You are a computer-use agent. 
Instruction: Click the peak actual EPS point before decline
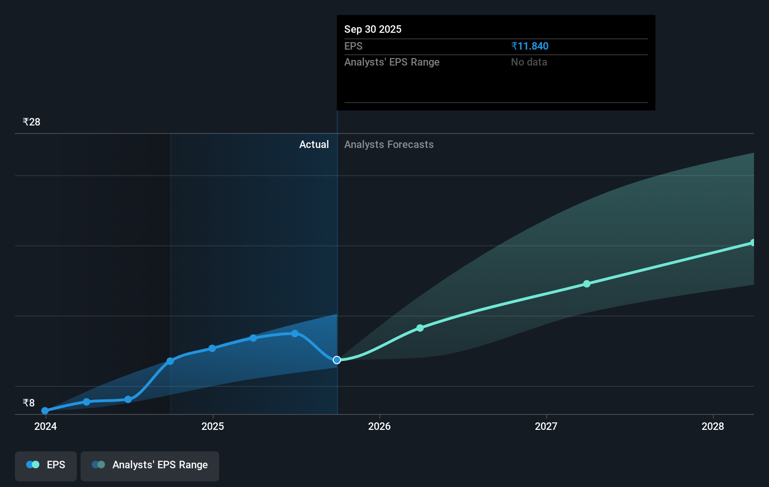(294, 333)
